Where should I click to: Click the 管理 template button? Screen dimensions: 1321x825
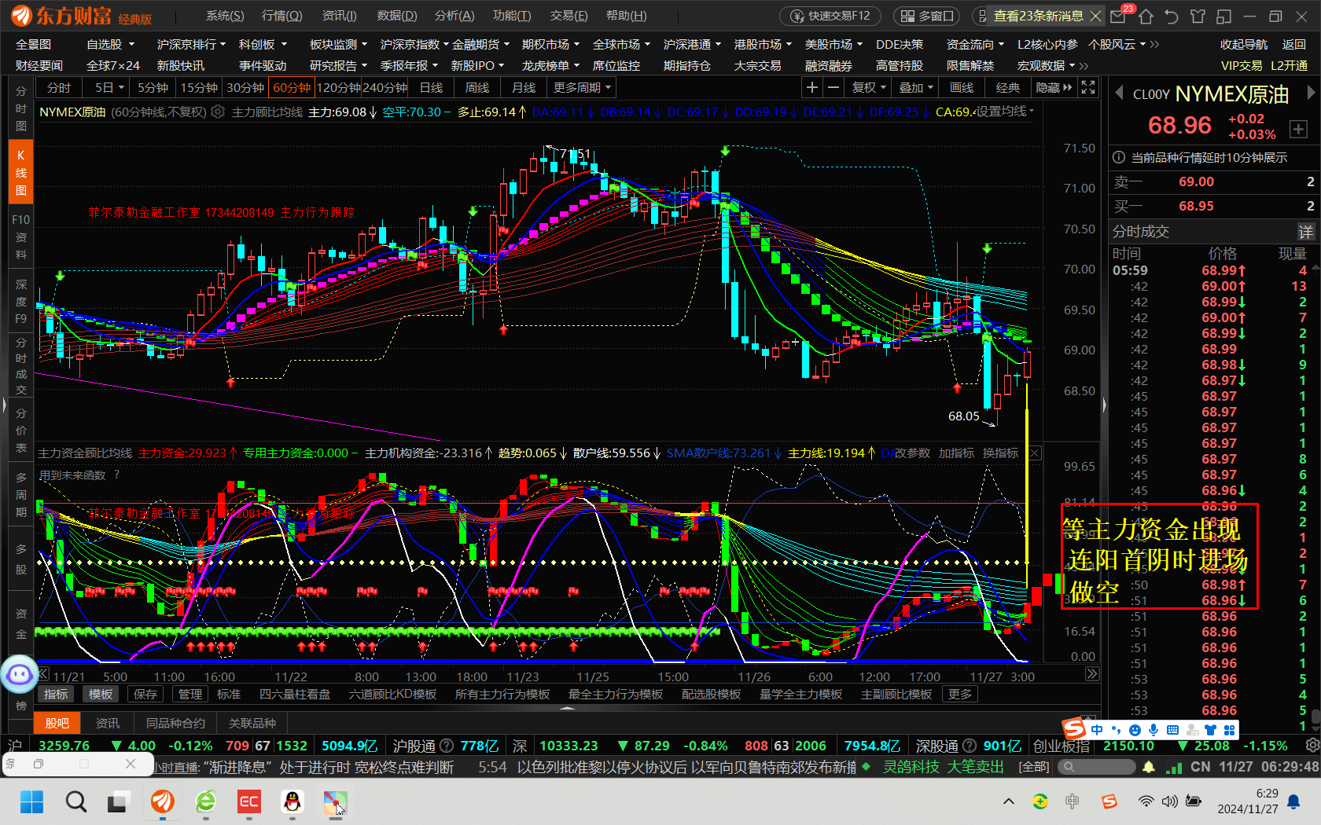tap(190, 694)
